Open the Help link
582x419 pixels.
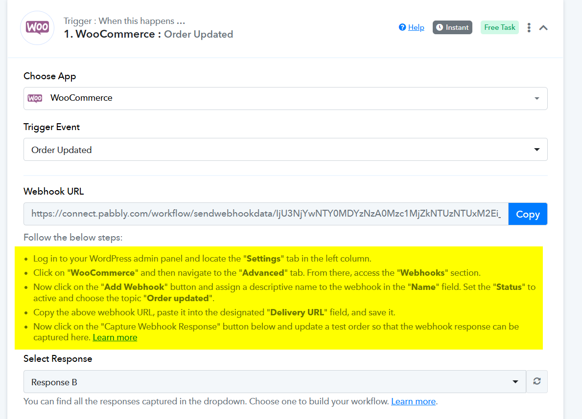pyautogui.click(x=416, y=27)
